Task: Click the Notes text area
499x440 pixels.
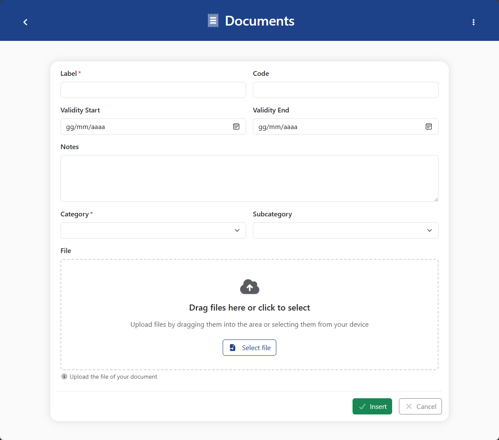Action: click(249, 178)
